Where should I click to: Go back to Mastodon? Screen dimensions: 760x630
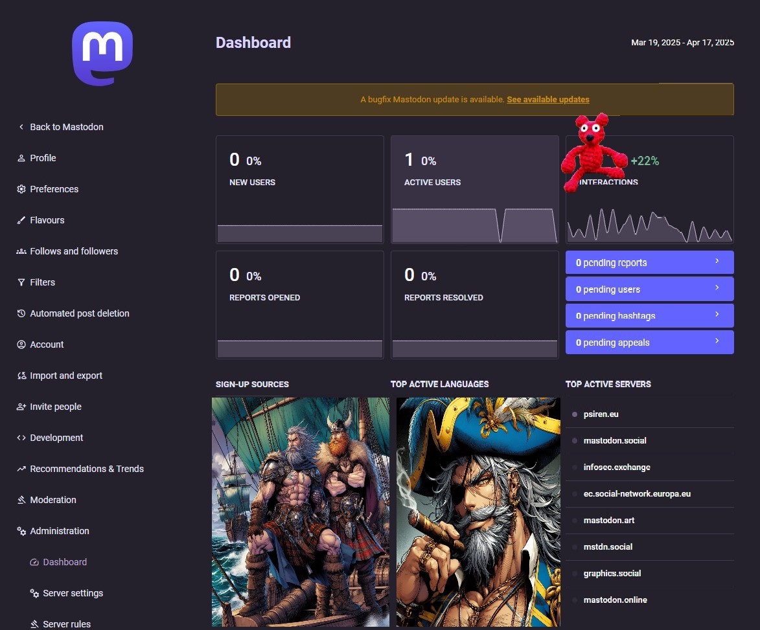[66, 127]
